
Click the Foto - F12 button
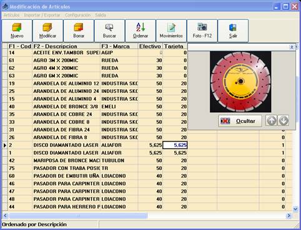(x=202, y=31)
